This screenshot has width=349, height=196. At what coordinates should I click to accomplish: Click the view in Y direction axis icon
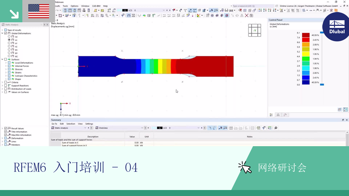coord(265,10)
